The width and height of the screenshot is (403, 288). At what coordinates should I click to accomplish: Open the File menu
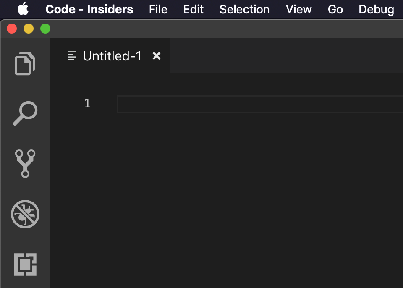pyautogui.click(x=158, y=10)
